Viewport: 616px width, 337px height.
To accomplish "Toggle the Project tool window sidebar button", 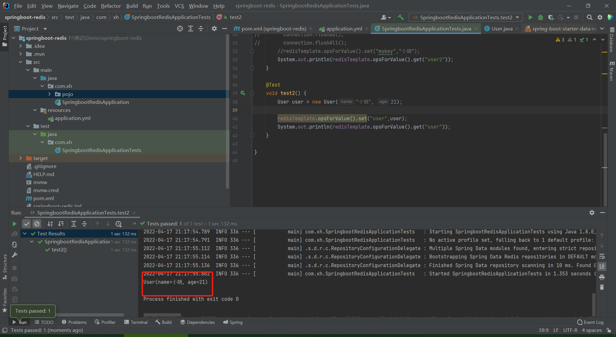I will (4, 36).
